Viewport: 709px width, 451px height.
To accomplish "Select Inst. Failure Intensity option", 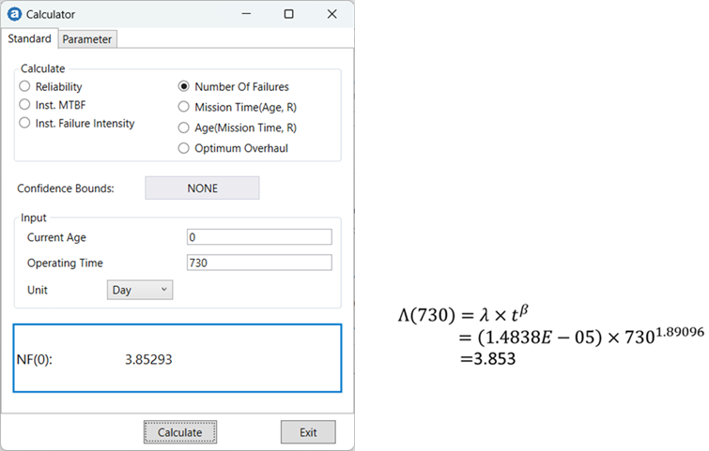I will [25, 124].
